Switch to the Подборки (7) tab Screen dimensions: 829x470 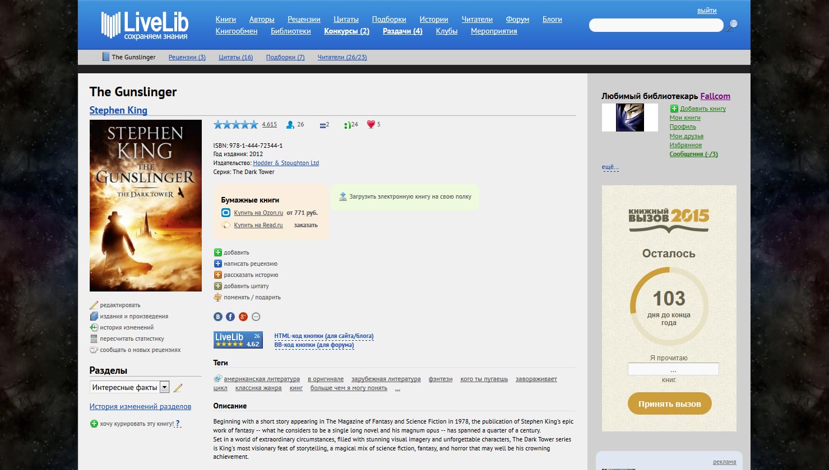(285, 57)
